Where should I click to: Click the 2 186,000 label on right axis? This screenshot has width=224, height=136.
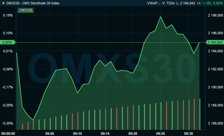point(215,123)
